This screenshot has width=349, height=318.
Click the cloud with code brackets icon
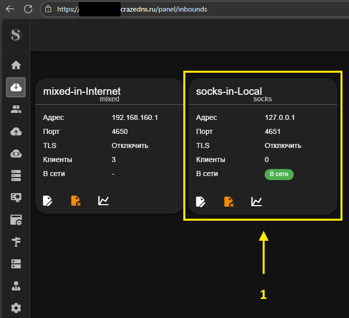pos(16,153)
